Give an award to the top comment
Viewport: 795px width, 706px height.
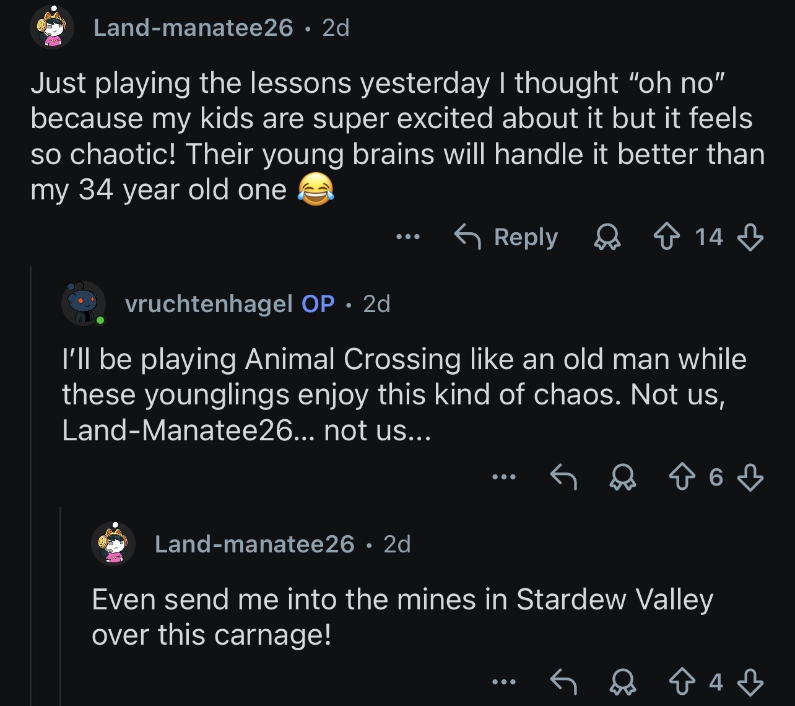[x=607, y=237]
